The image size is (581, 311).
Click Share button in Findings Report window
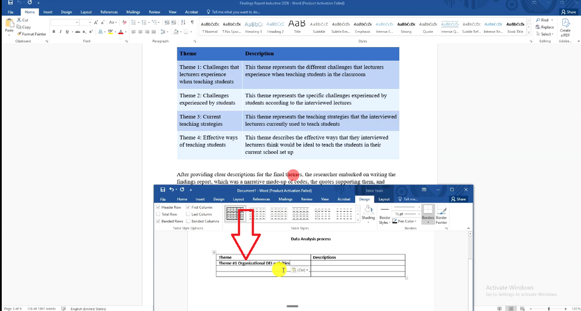pos(569,12)
